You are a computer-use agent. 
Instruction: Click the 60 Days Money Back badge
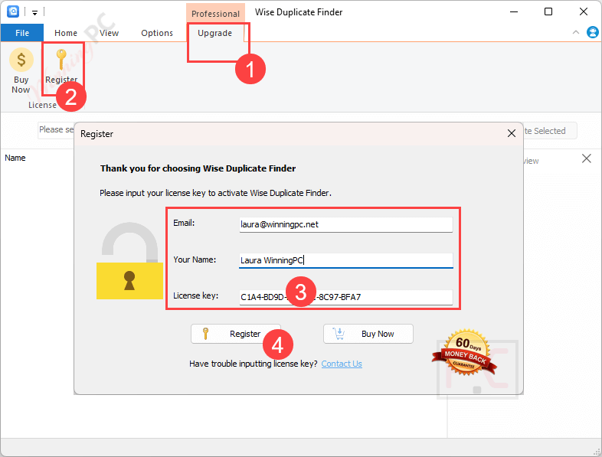click(465, 352)
